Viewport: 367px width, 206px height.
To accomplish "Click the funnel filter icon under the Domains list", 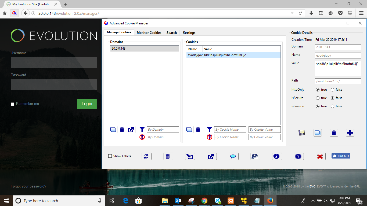I will tap(142, 130).
